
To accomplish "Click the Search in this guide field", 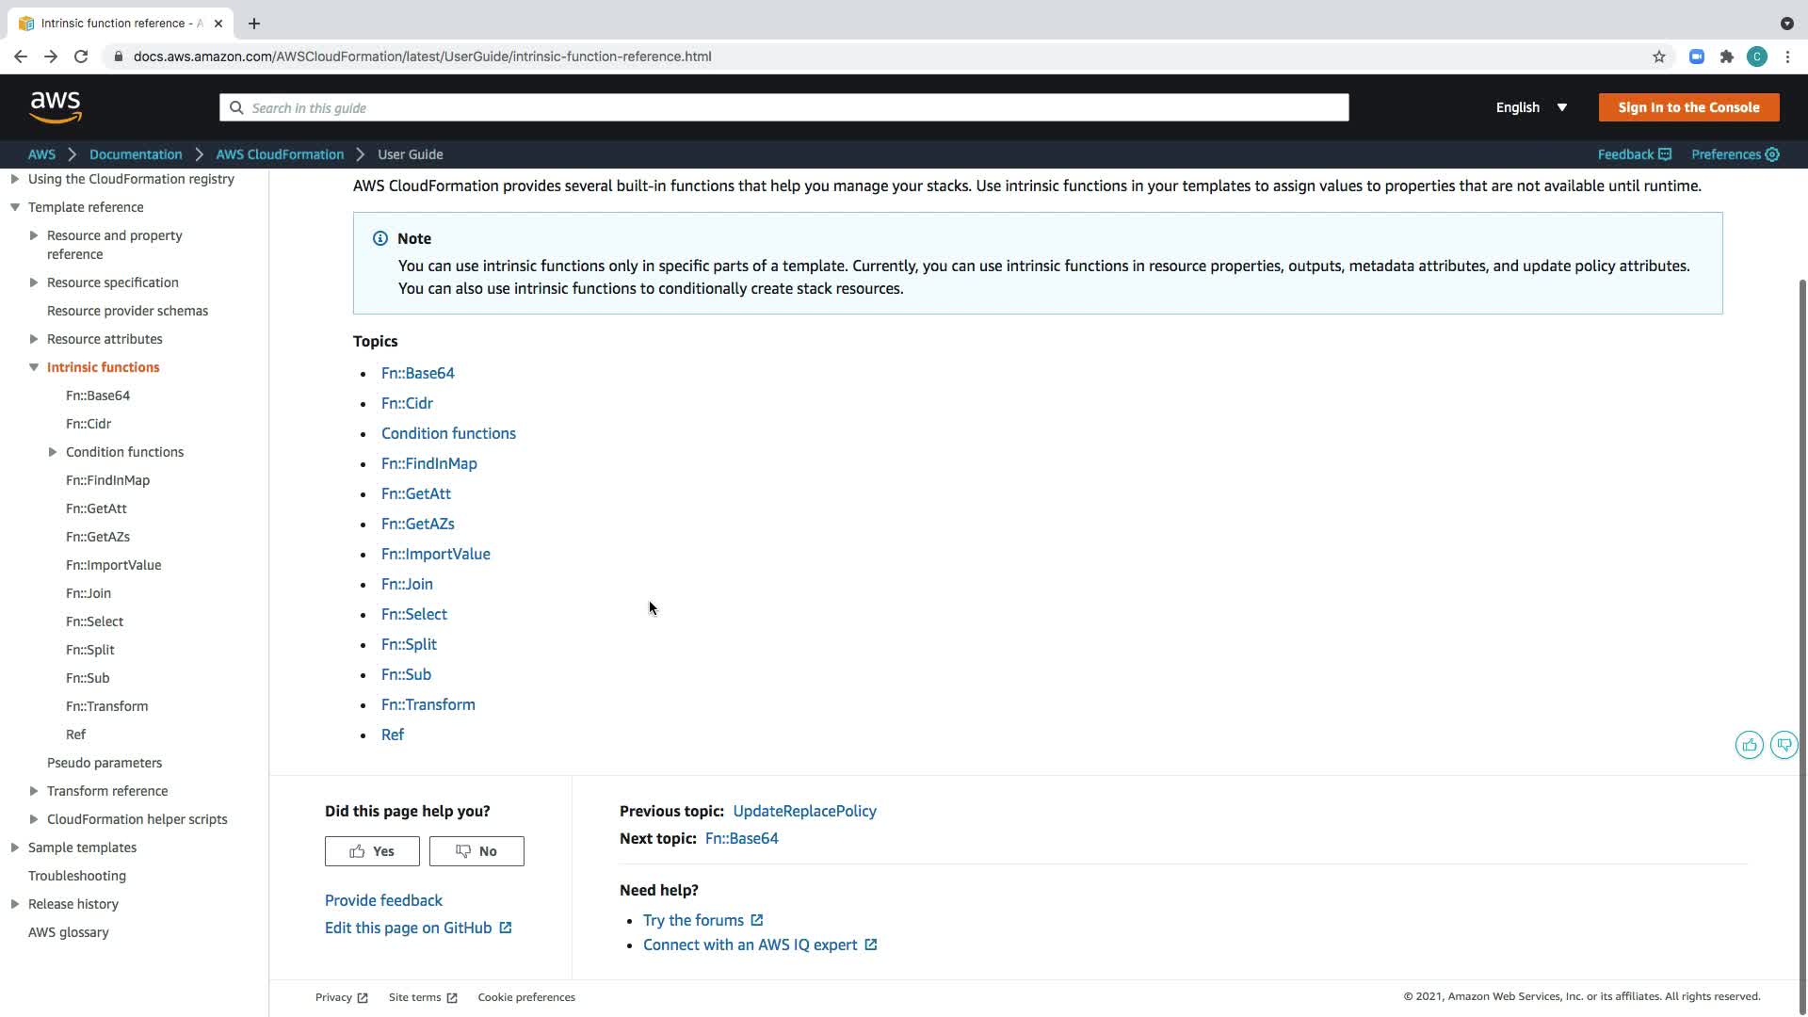I will pos(783,107).
